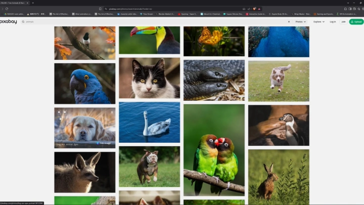Open the toucan photo
The image size is (364, 205).
coord(150,40)
